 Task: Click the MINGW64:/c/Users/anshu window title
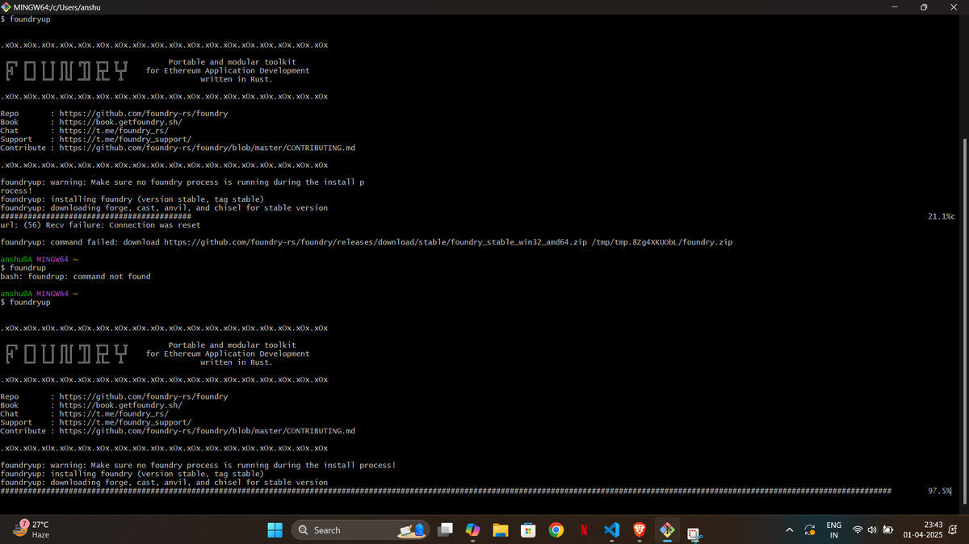click(x=57, y=6)
